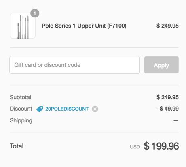Focus the gift card or discount code field

(74, 65)
